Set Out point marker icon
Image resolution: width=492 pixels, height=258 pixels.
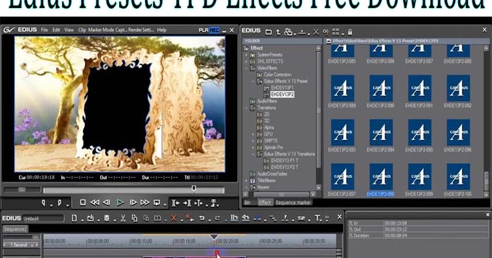coord(60,203)
